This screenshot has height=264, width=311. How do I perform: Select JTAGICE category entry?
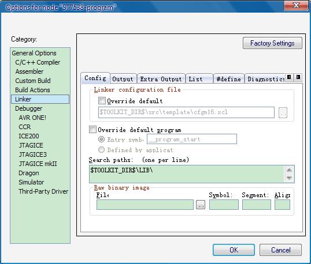[x=31, y=145]
